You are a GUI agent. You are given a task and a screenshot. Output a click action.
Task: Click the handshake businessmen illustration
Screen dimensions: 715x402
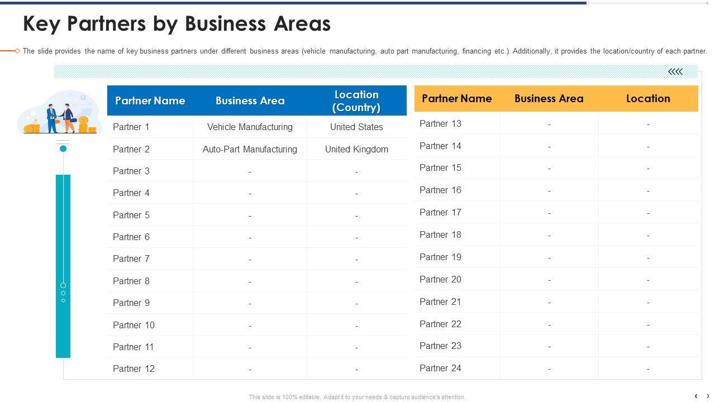point(60,118)
